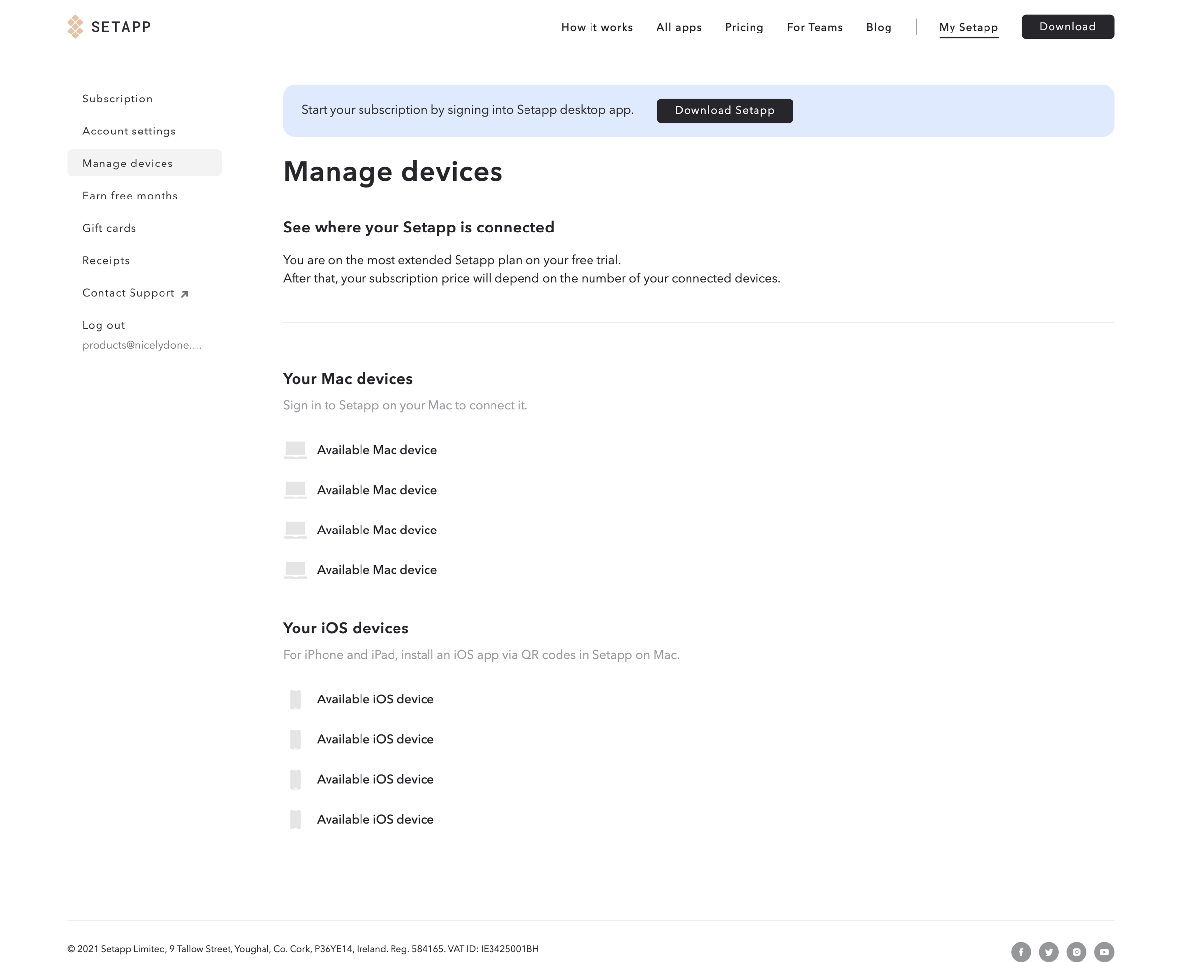This screenshot has width=1182, height=962.
Task: Open the Instagram social icon in footer
Action: (x=1076, y=952)
